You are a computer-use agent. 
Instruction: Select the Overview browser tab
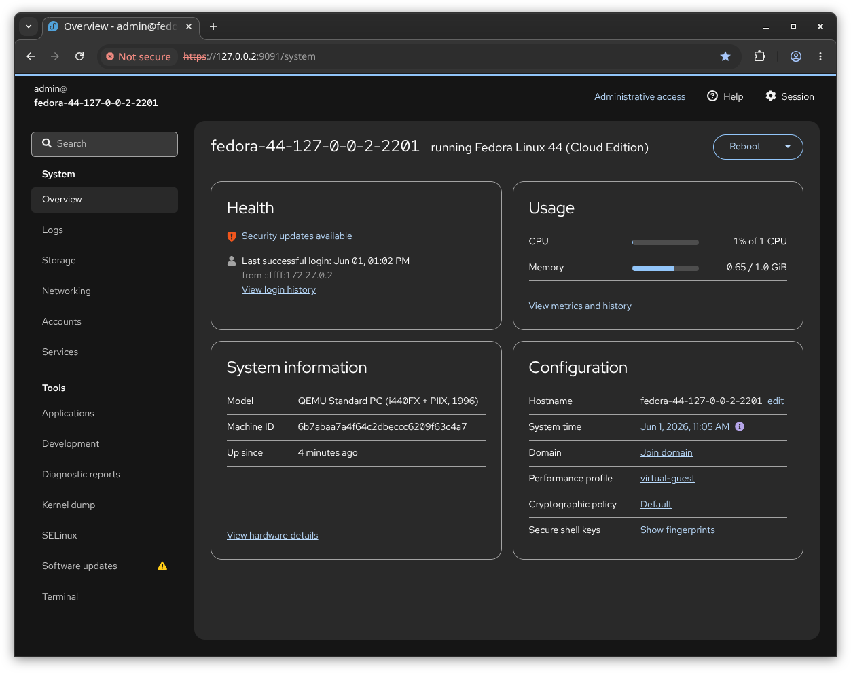pos(121,26)
